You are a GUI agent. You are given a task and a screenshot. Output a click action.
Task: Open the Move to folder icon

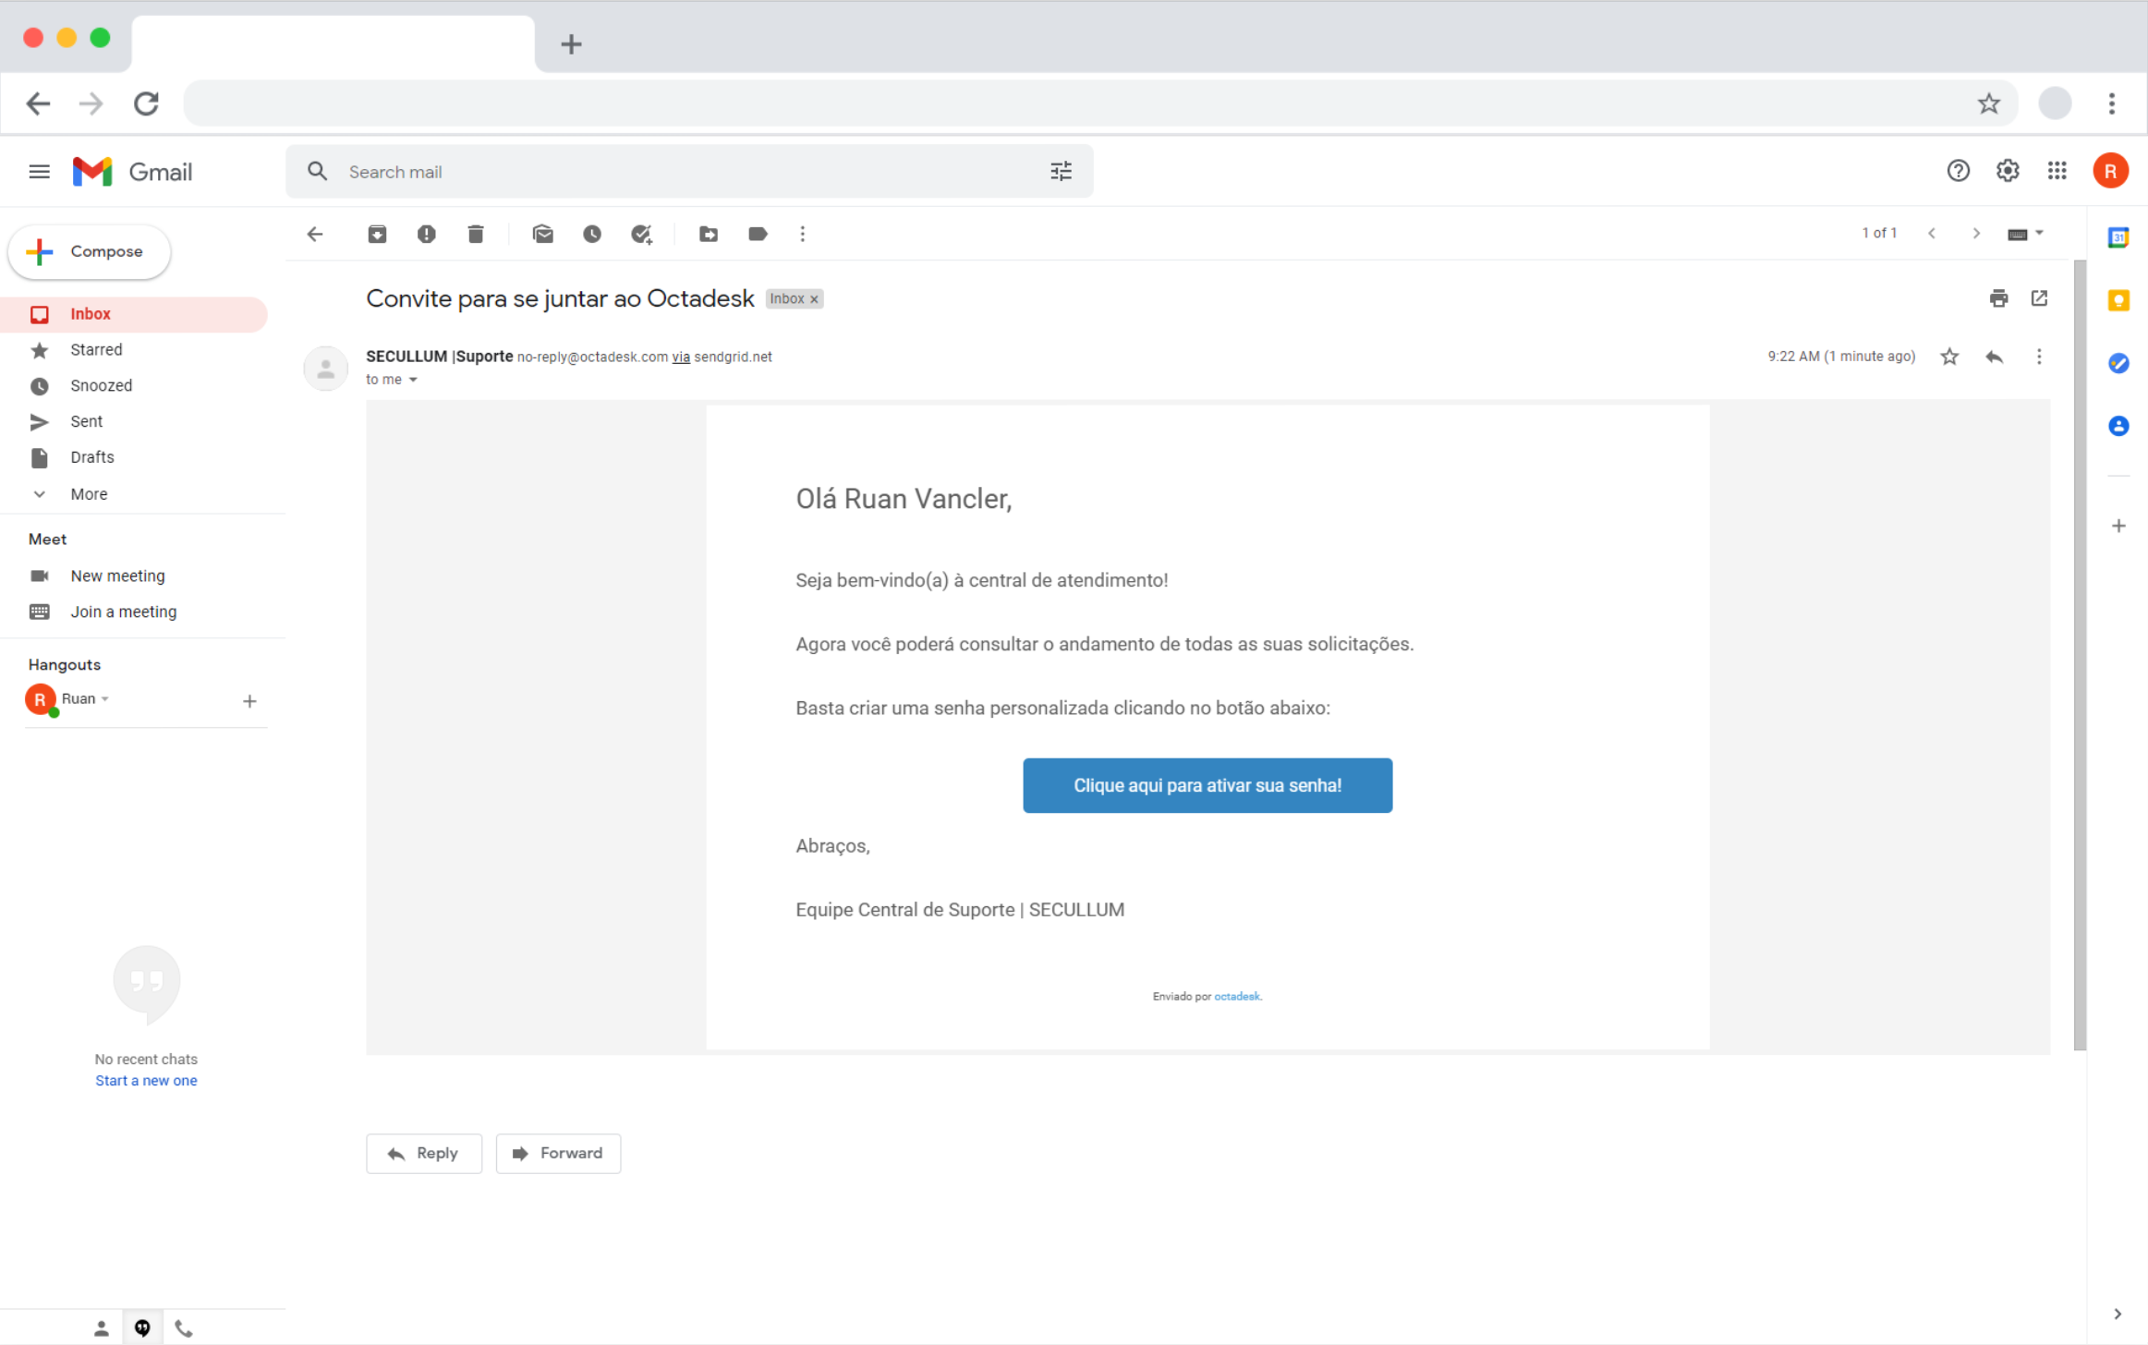coord(709,234)
